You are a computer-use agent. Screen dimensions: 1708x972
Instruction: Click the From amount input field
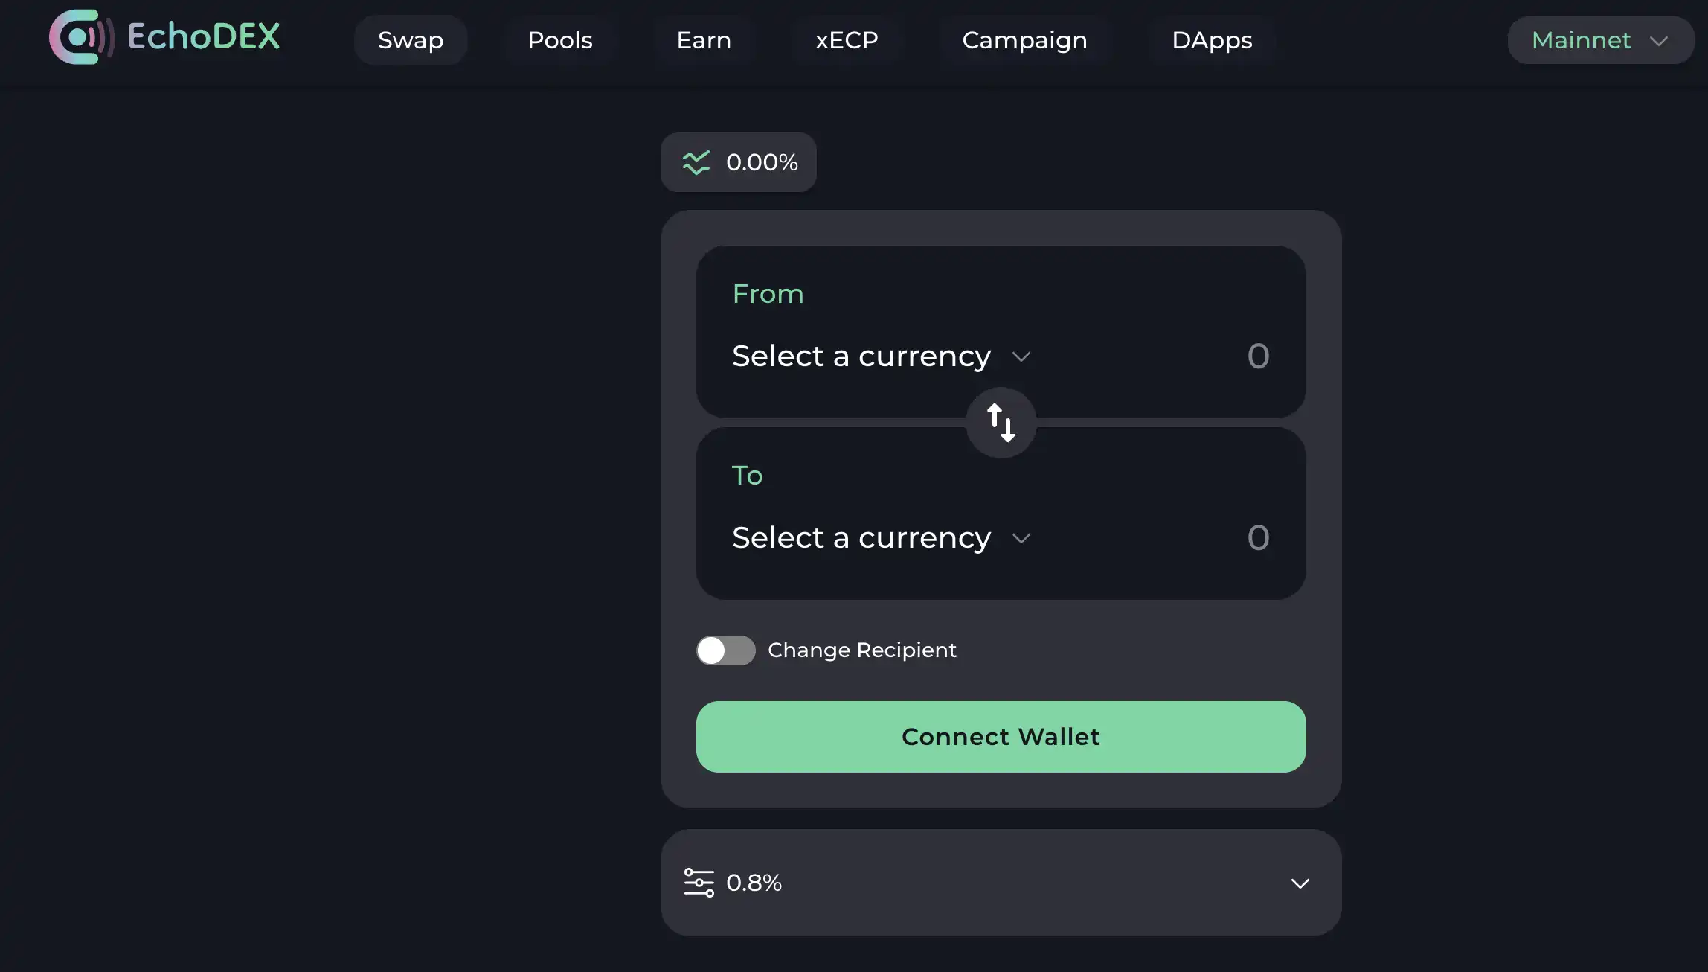(x=1257, y=354)
